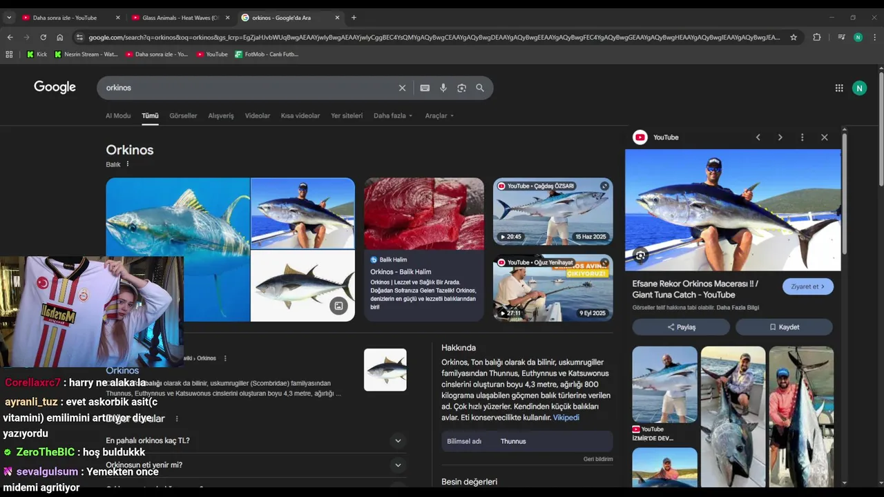This screenshot has width=884, height=497.
Task: Reload the current page
Action: point(43,37)
